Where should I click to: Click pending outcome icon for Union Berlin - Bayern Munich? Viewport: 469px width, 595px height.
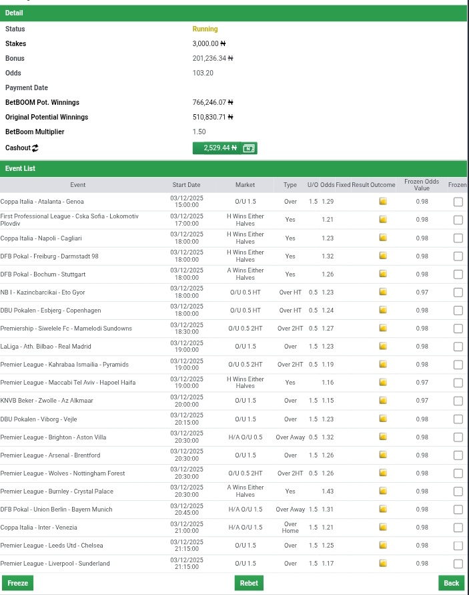[x=383, y=509]
